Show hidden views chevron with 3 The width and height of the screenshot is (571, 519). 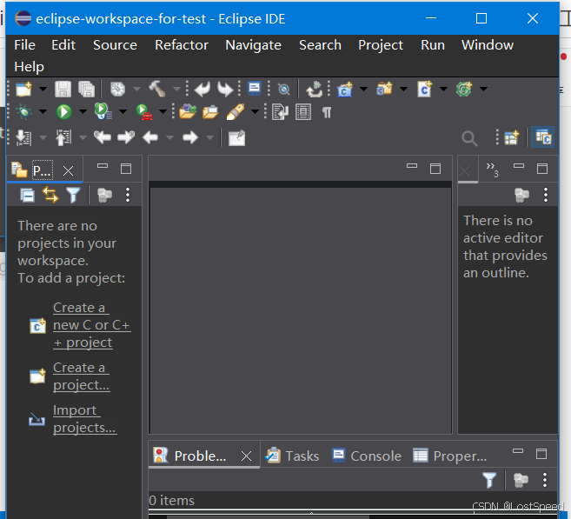[492, 170]
